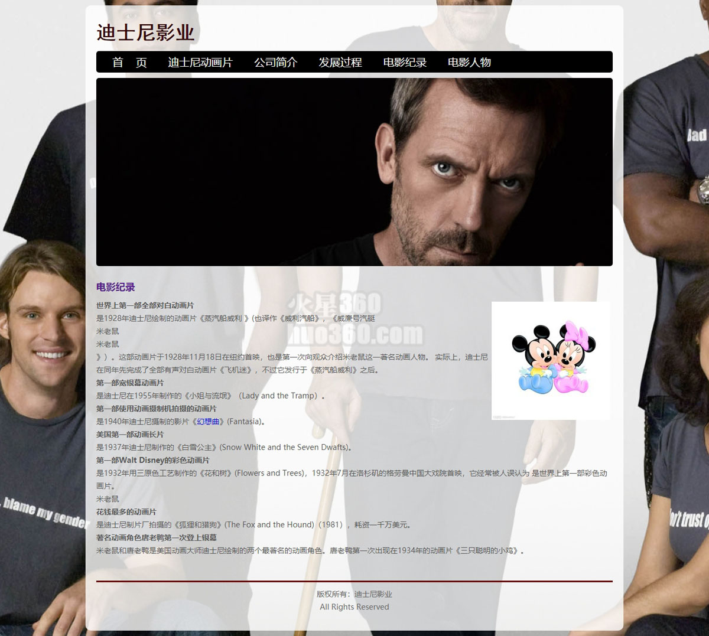Click the Snow White and the Seven Dwafts line
Screen dimensions: 709x636
pos(225,448)
